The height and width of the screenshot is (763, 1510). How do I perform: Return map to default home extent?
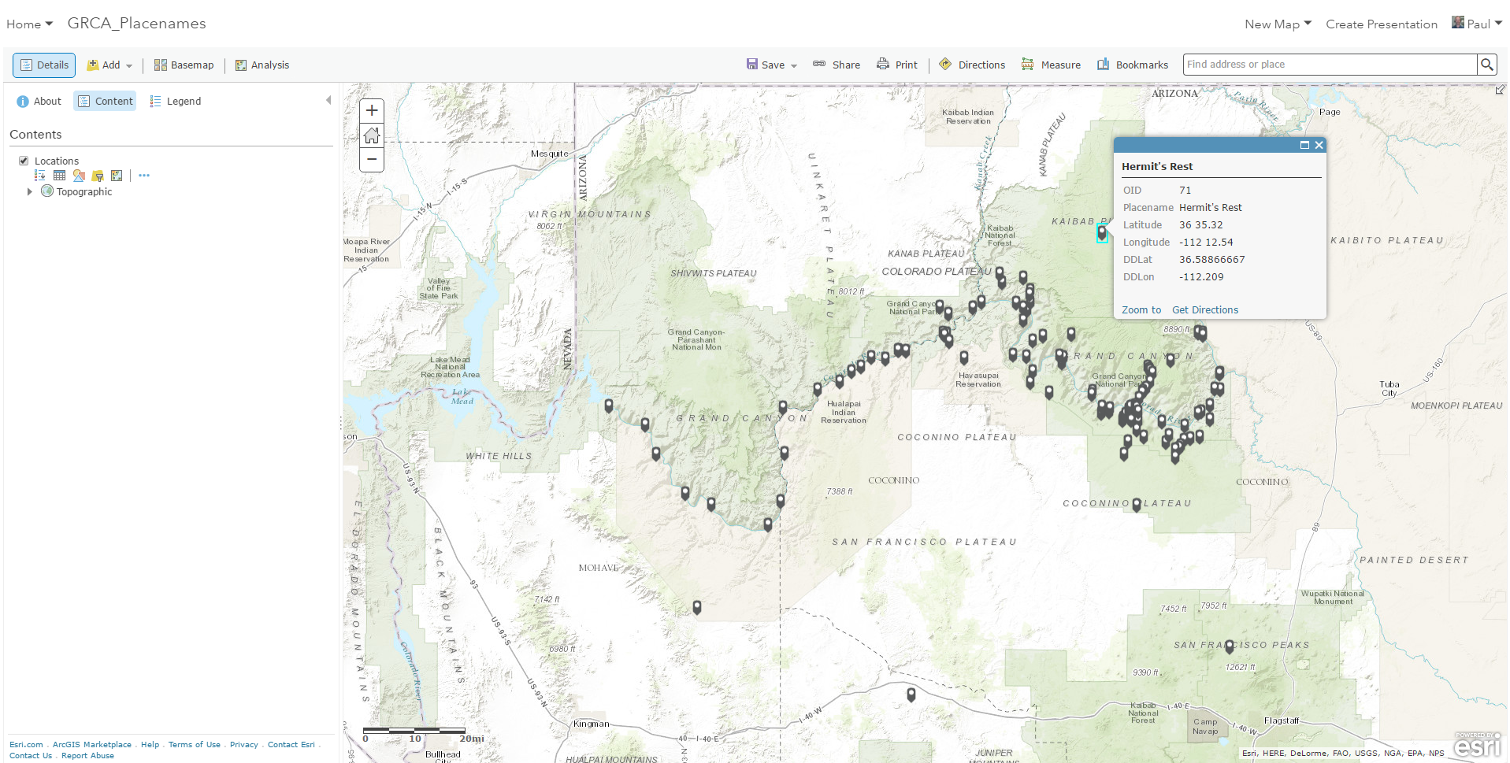click(x=372, y=135)
